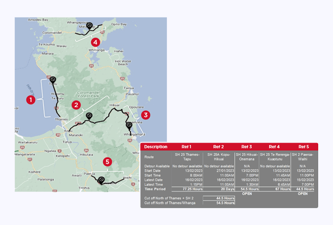The image size is (333, 225).
Task: Click the Pauanui map label
Action: point(132,94)
